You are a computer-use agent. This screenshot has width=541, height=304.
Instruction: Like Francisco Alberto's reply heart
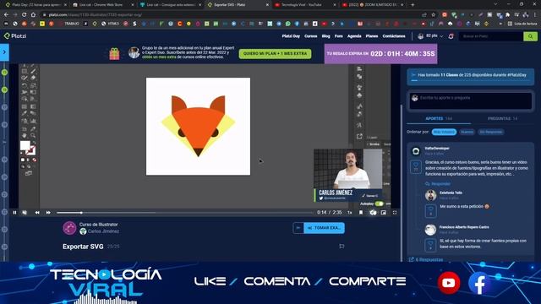coord(430,245)
